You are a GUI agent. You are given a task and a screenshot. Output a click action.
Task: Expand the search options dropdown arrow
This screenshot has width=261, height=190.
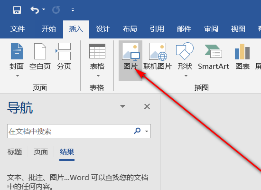coord(147,131)
